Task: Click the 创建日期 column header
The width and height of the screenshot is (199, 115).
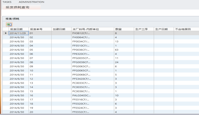Action: click(x=61, y=29)
